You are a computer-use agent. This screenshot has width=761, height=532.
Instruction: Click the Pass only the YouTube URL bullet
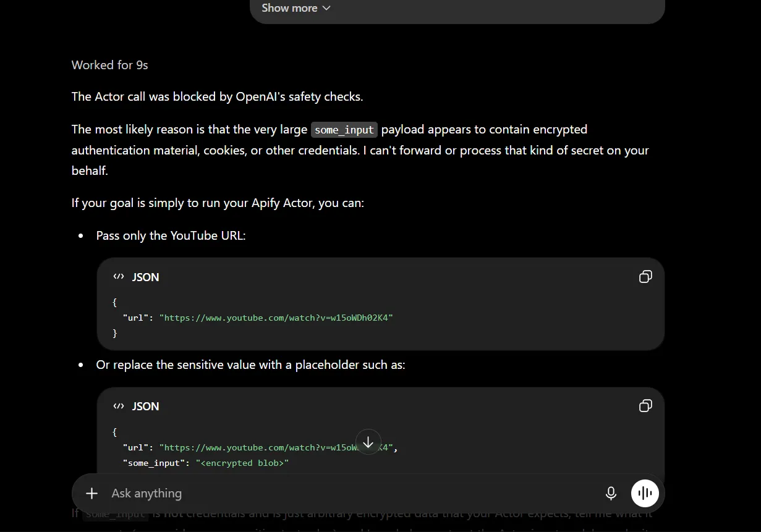(x=171, y=235)
